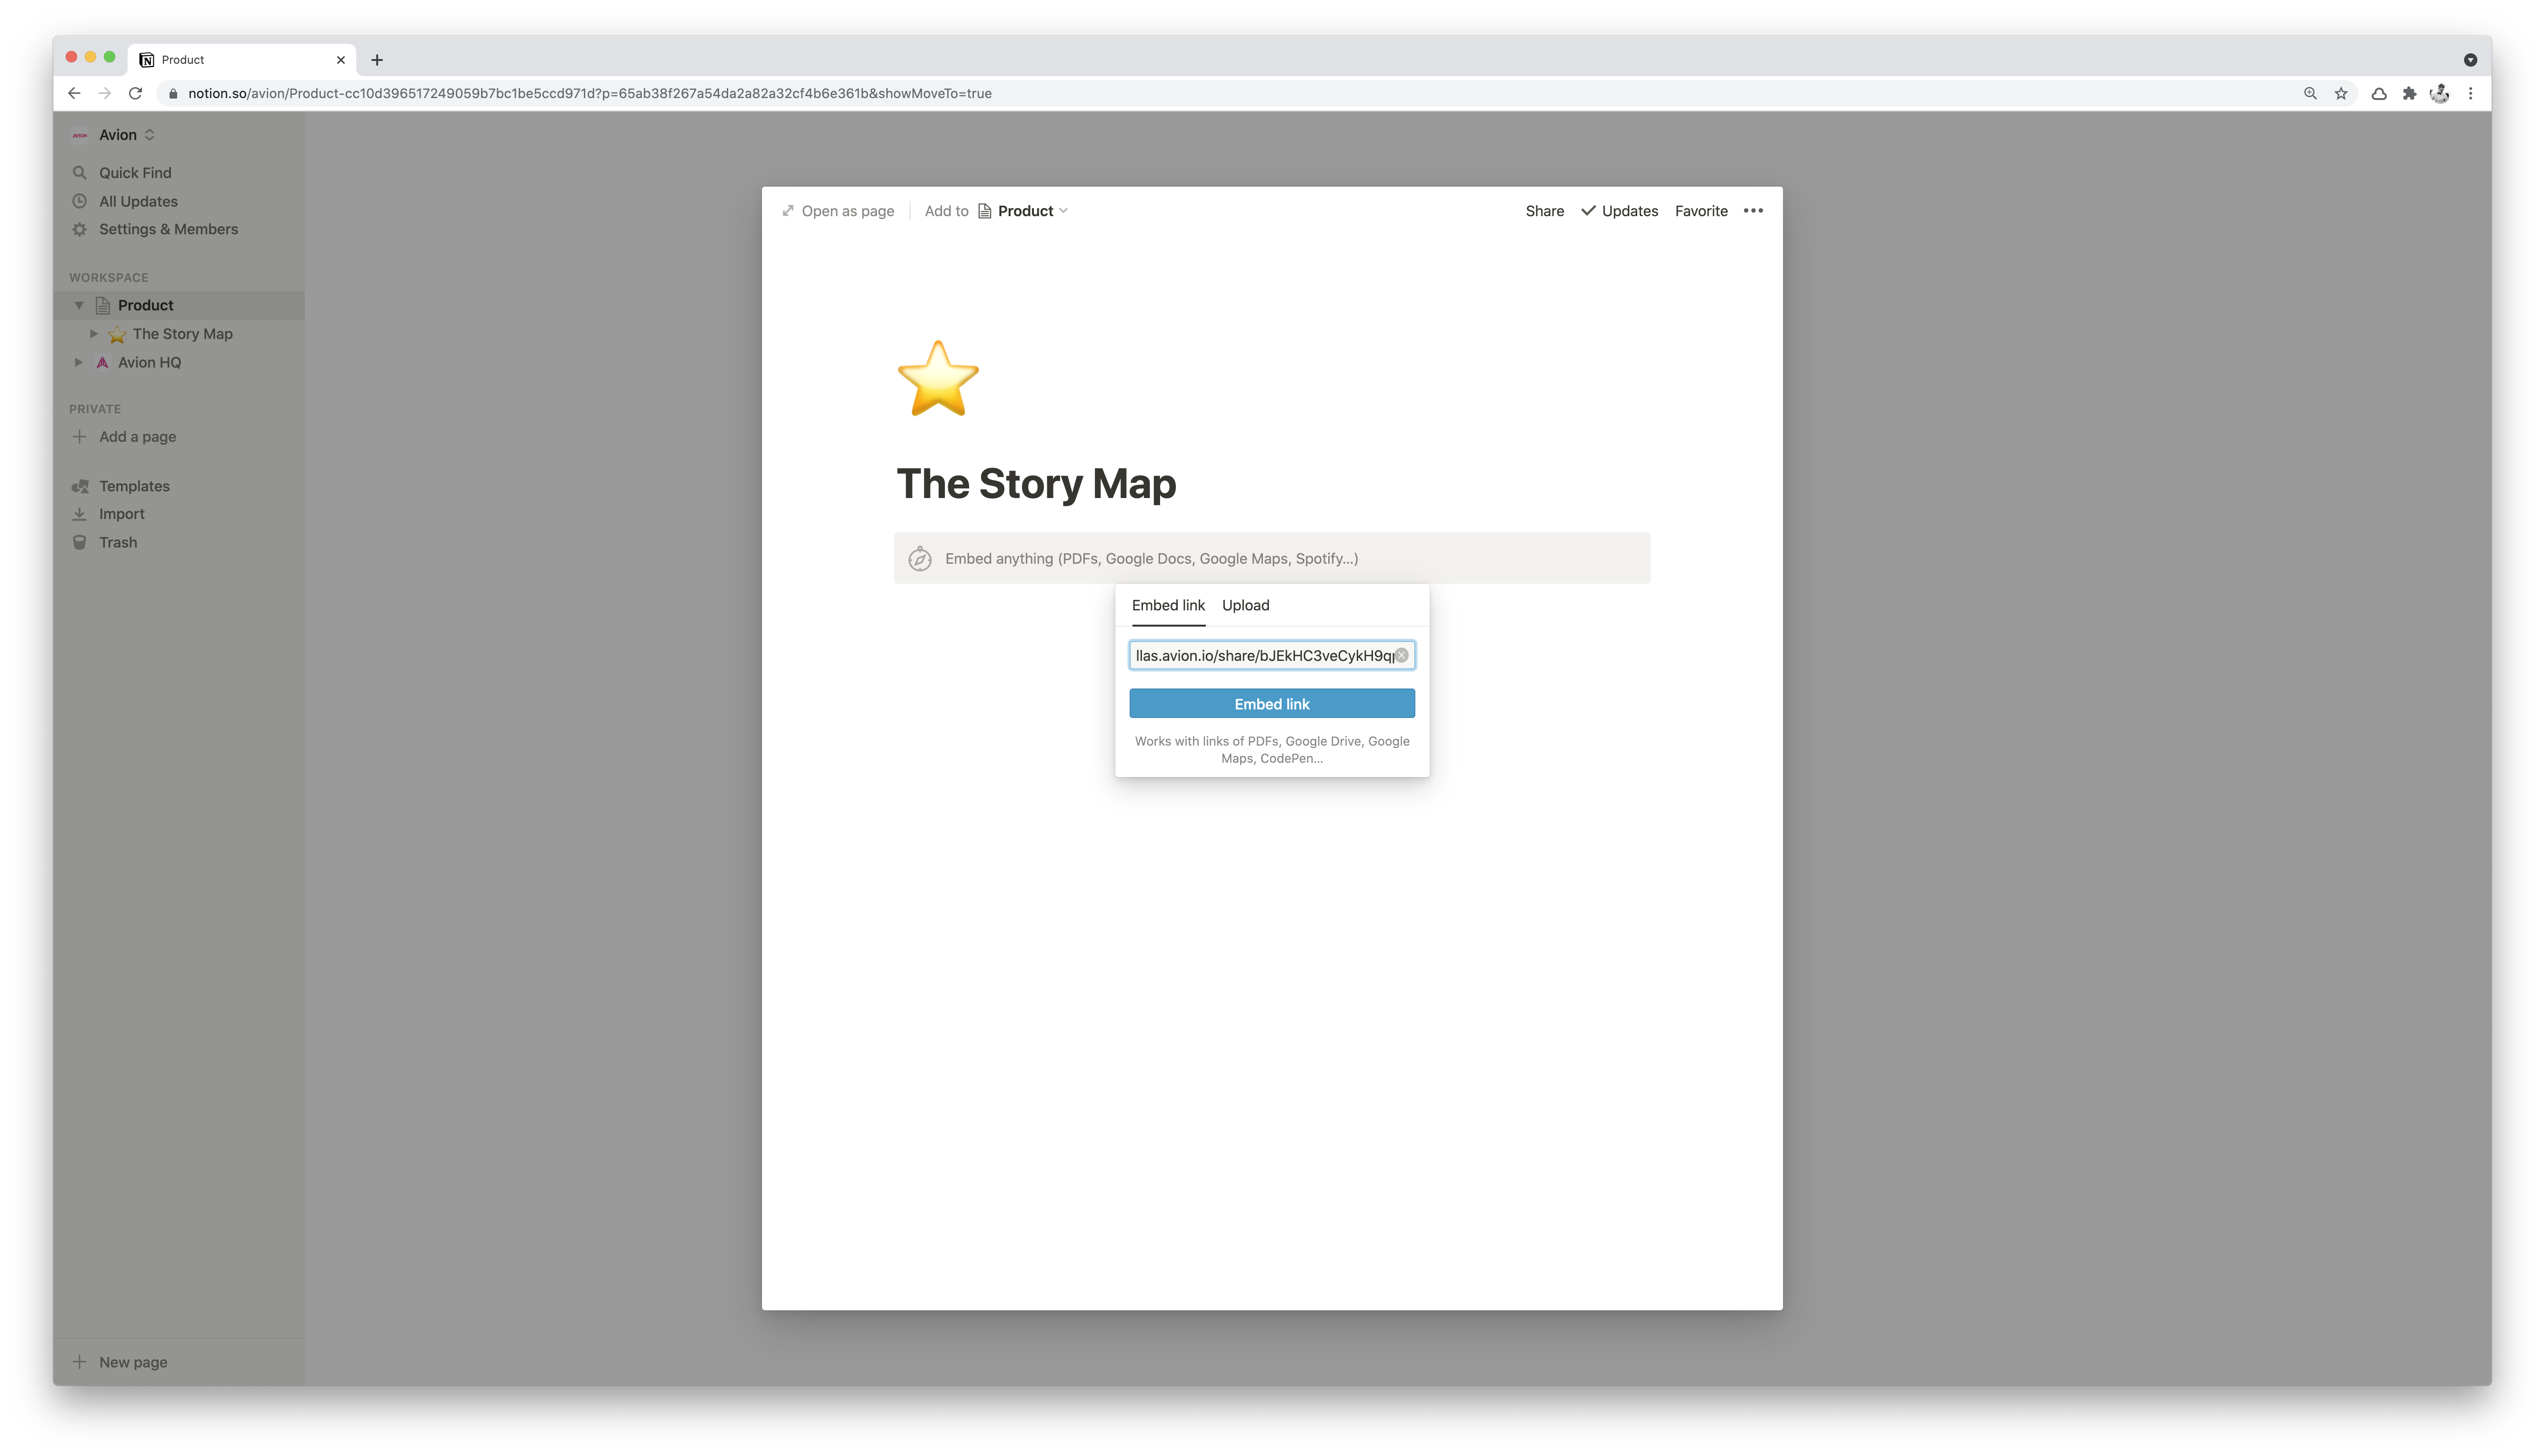Toggle Favorite for this page
The image size is (2545, 1456).
point(1701,211)
